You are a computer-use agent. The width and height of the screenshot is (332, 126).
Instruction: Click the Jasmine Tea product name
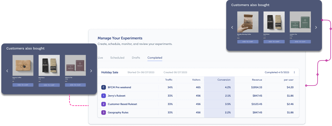pyautogui.click(x=293, y=34)
